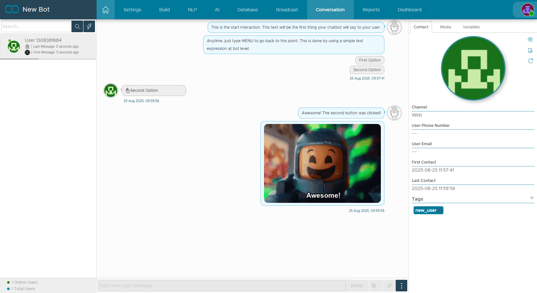Viewport: 537px width, 293px height.
Task: Open the three-dot more options menu
Action: (x=401, y=286)
